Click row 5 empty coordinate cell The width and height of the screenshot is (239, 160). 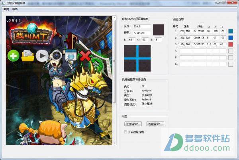(x=186, y=58)
